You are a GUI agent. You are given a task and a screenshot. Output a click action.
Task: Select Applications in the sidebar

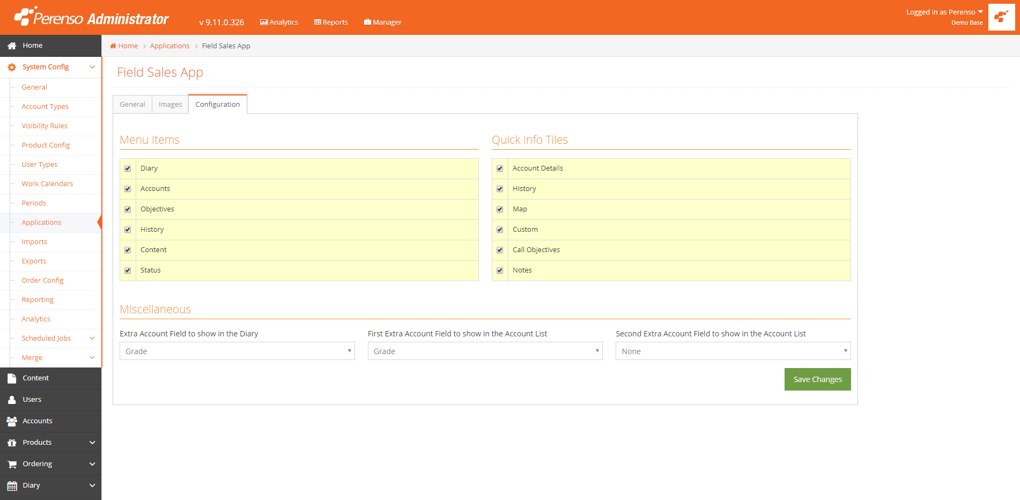click(x=41, y=222)
